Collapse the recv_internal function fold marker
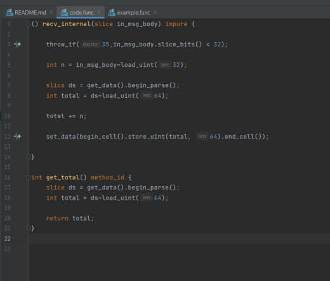This screenshot has width=330, height=281. pyautogui.click(x=28, y=24)
